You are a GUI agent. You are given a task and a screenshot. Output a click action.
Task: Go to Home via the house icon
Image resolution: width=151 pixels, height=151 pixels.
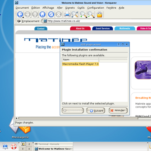(x=43, y=14)
